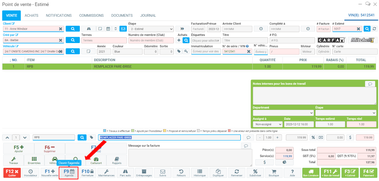Click the Titre input field

(245, 40)
